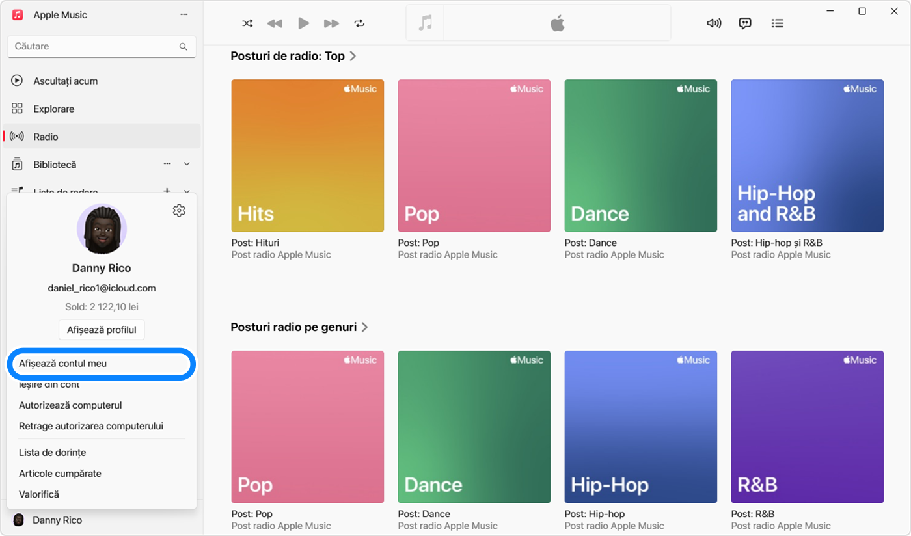Open top Dance station cover
Screen dimensions: 911x536
click(x=641, y=155)
